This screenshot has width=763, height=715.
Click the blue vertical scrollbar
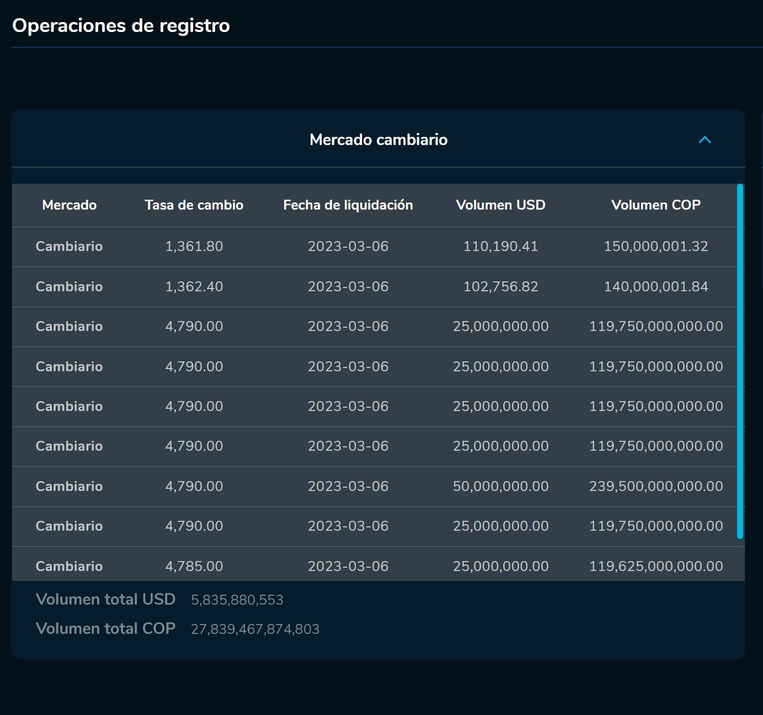(x=740, y=359)
